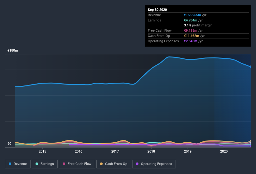The width and height of the screenshot is (256, 174).
Task: Toggle the Operating Expenses legend button
Action: pyautogui.click(x=154, y=164)
